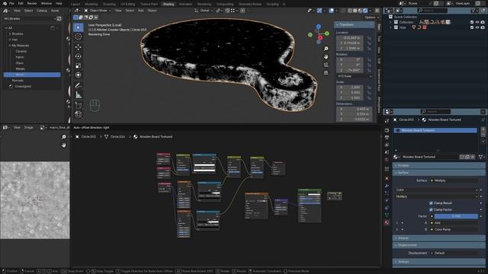Click the image editor pan hand icon
The image size is (488, 274).
pos(64,145)
